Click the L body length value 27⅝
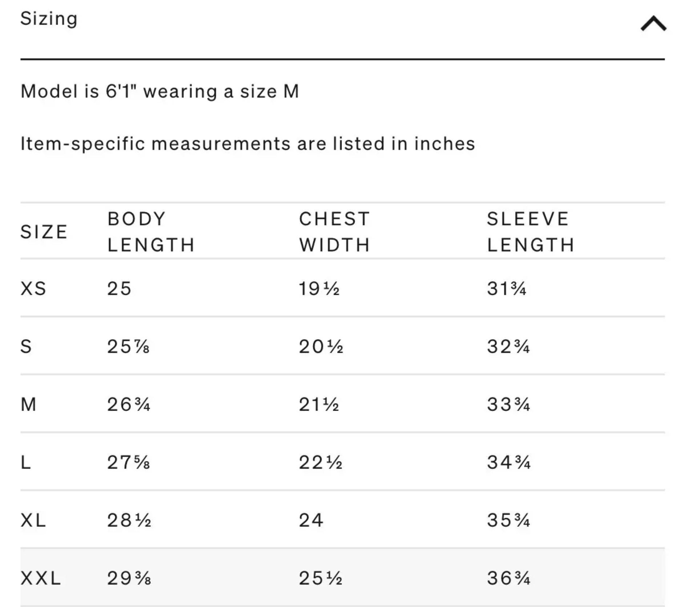 tap(129, 463)
